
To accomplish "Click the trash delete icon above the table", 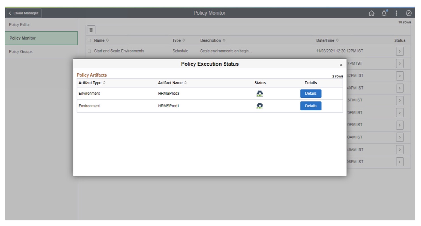I will [91, 30].
